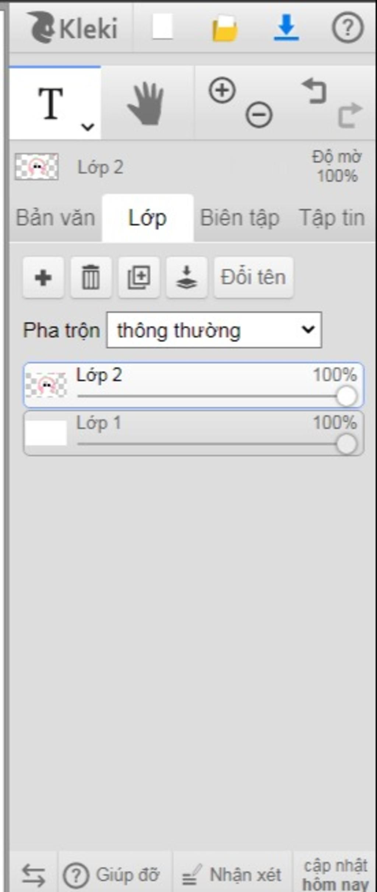This screenshot has height=892, width=377.
Task: Select the Lớp 1 layer thumbnail
Action: 46,433
